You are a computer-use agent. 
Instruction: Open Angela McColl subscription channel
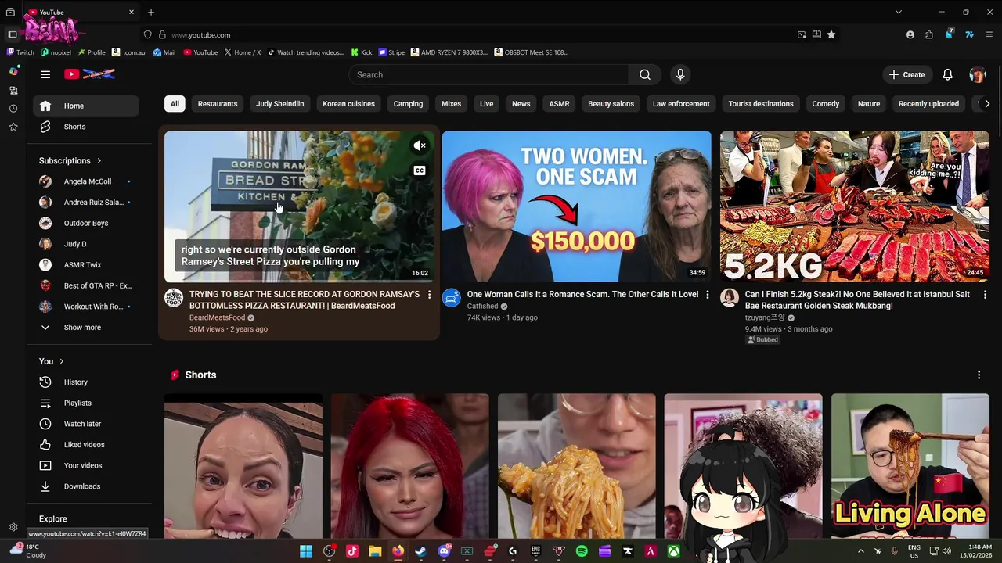(x=86, y=181)
